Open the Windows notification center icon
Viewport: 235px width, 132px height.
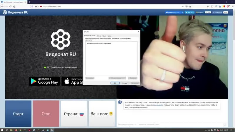point(231,130)
